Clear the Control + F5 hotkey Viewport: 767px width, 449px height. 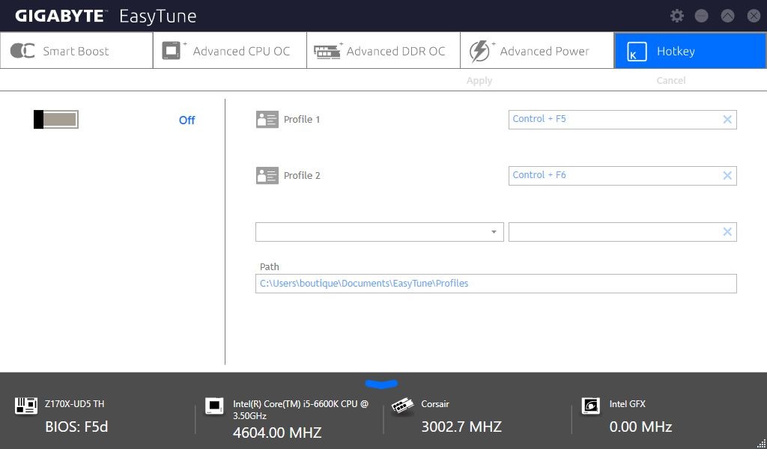pyautogui.click(x=727, y=120)
